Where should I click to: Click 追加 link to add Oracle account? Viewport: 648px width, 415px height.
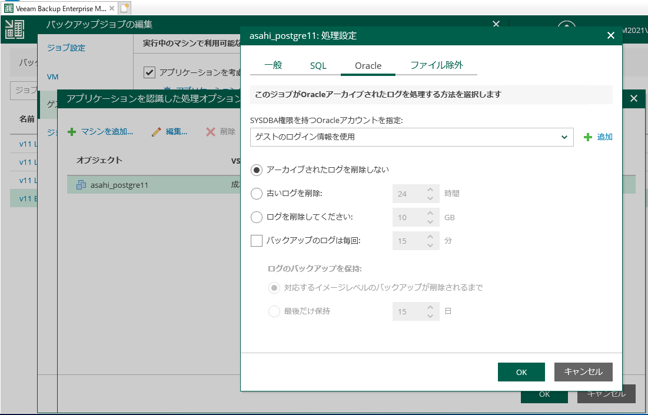[x=604, y=137]
